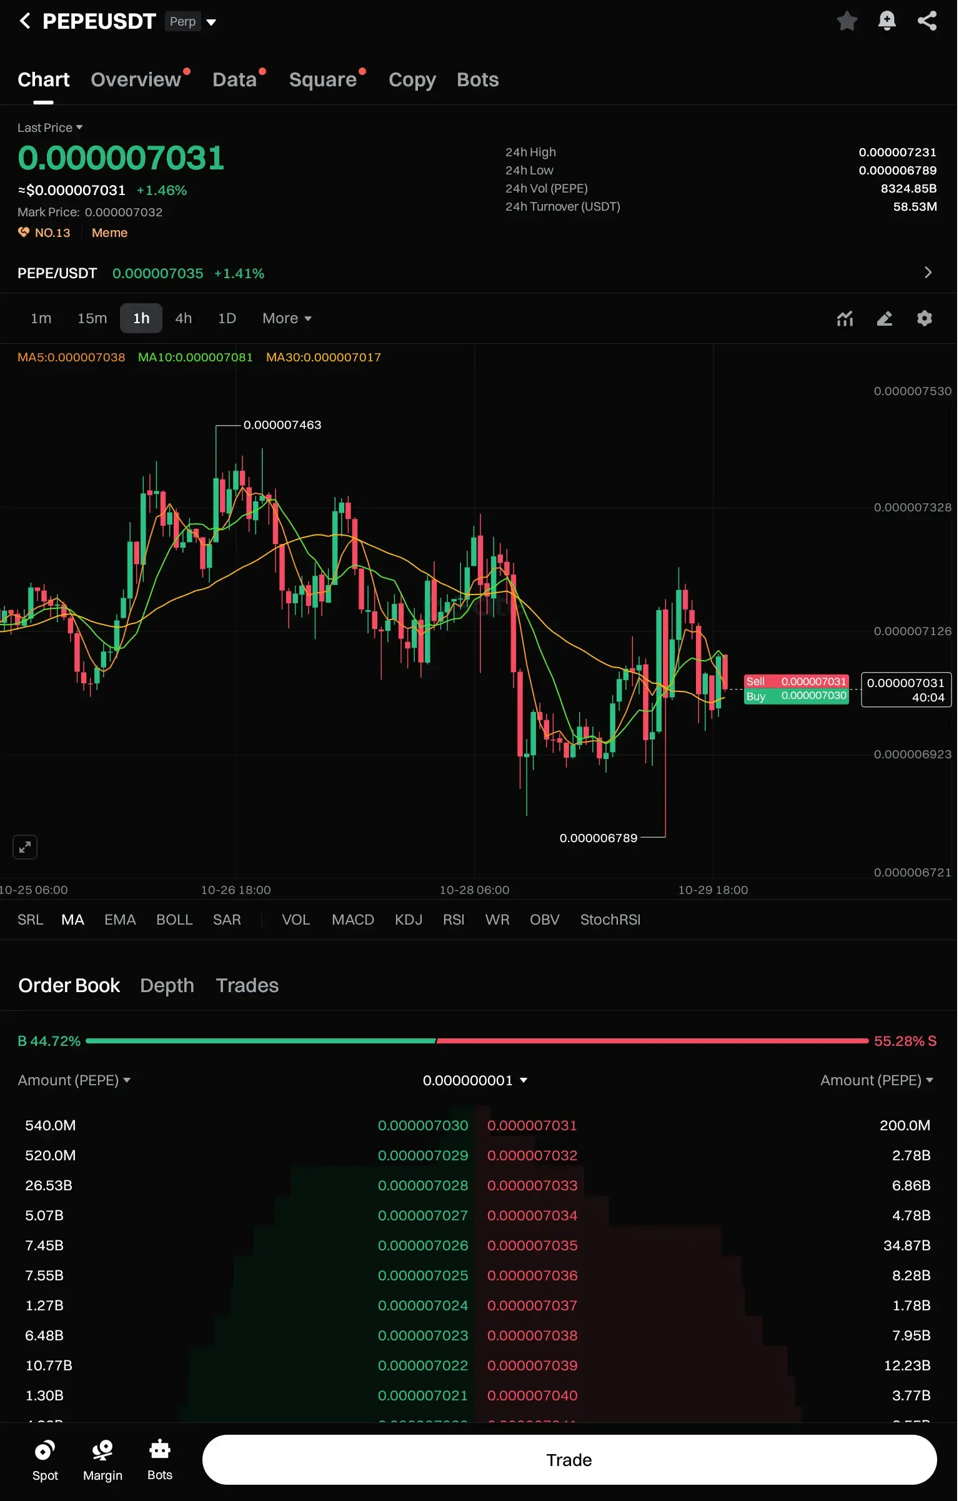The image size is (959, 1501).
Task: Show the Depth tab
Action: click(x=167, y=985)
